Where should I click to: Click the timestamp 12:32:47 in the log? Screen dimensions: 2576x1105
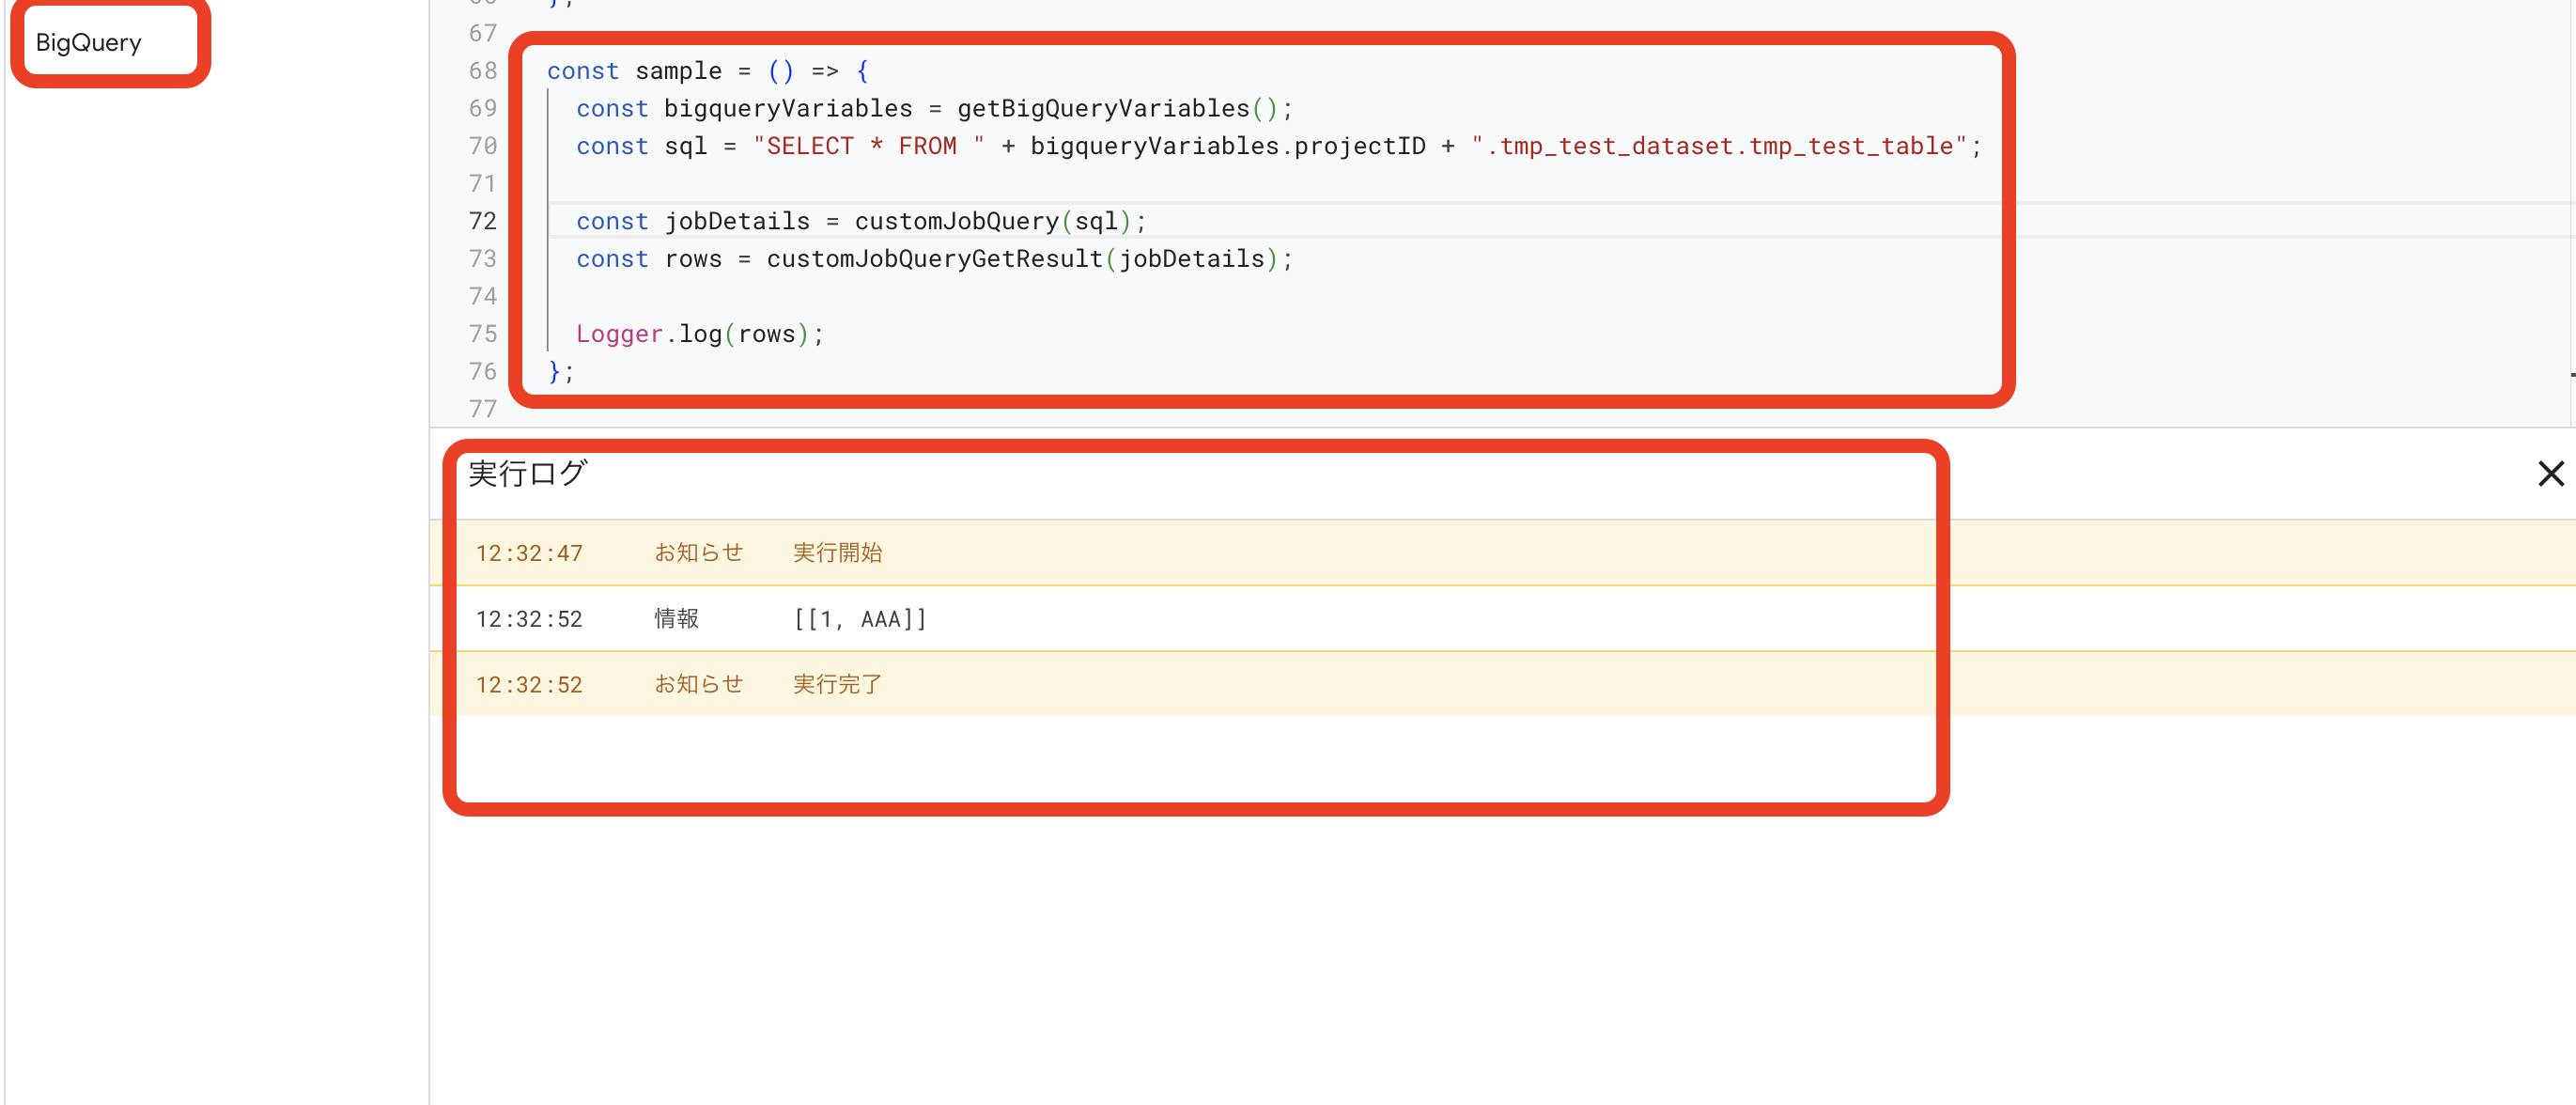coord(529,552)
